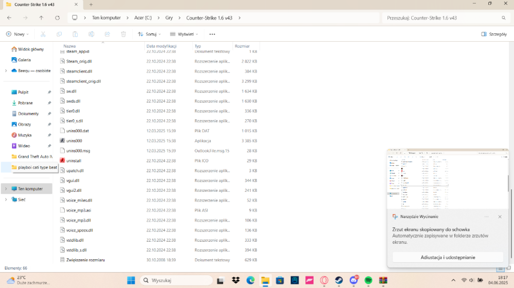Navigate to Ten komputer breadcrumb
Viewport: 514px width, 288px height.
pyautogui.click(x=106, y=17)
